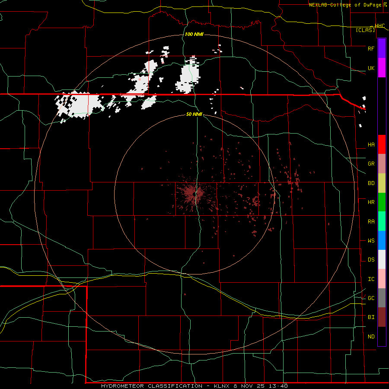Screen dimensions: 389x389
Task: Select the 'WS' legend label
Action: point(371,241)
